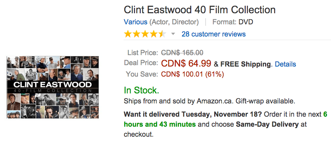The image size is (331, 141).
Task: Click the (Actor, Director) role text
Action: pyautogui.click(x=174, y=22)
